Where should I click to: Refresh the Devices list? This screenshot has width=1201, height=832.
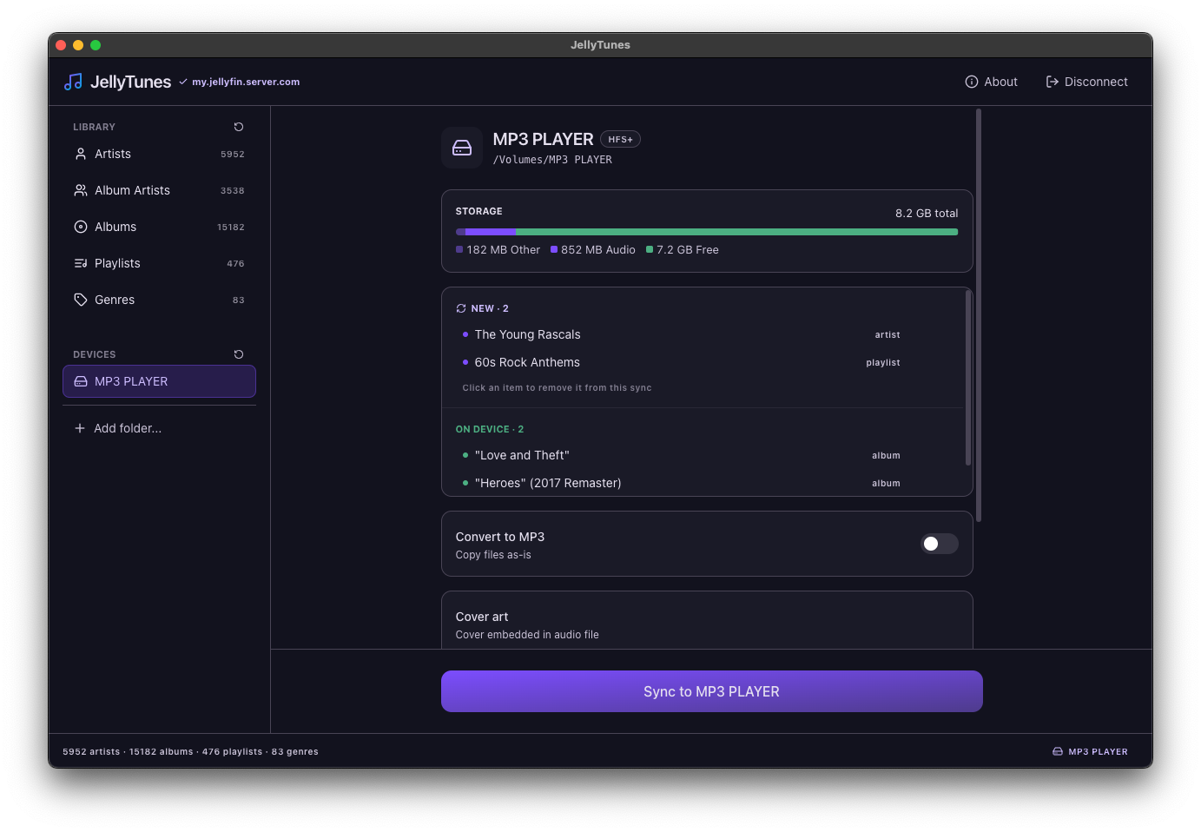(239, 354)
